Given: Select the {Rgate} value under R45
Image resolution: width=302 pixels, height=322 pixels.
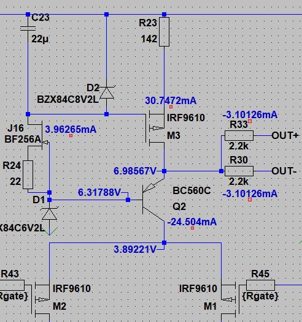Looking at the screenshot, I should point(260,296).
